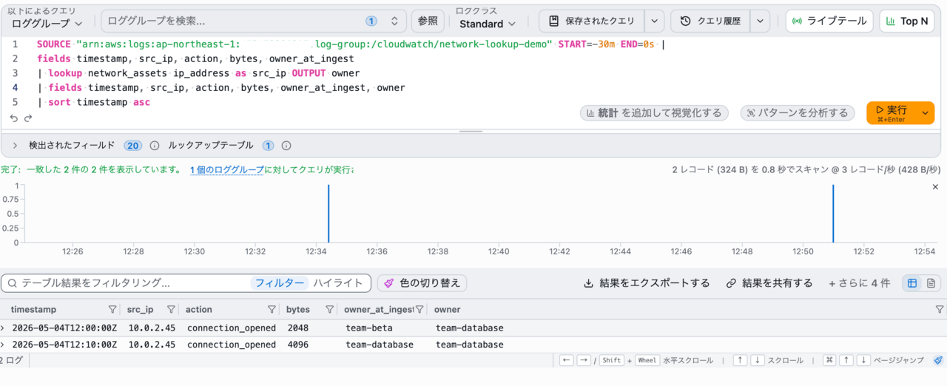Expand the 検出されたフィールド panel chevron

coord(15,146)
